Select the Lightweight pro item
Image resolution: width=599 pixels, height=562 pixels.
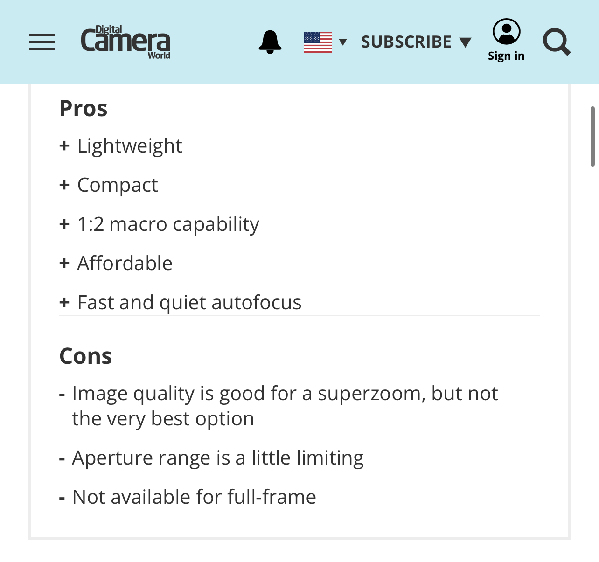click(130, 146)
